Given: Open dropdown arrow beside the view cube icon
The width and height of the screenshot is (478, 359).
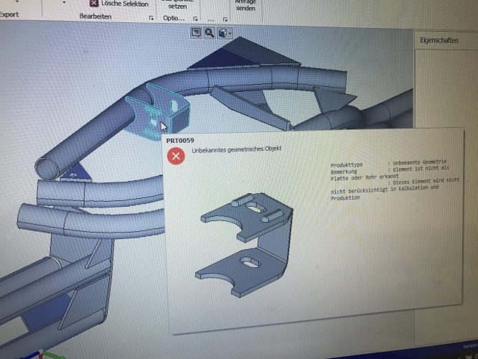Looking at the screenshot, I should click(x=231, y=33).
